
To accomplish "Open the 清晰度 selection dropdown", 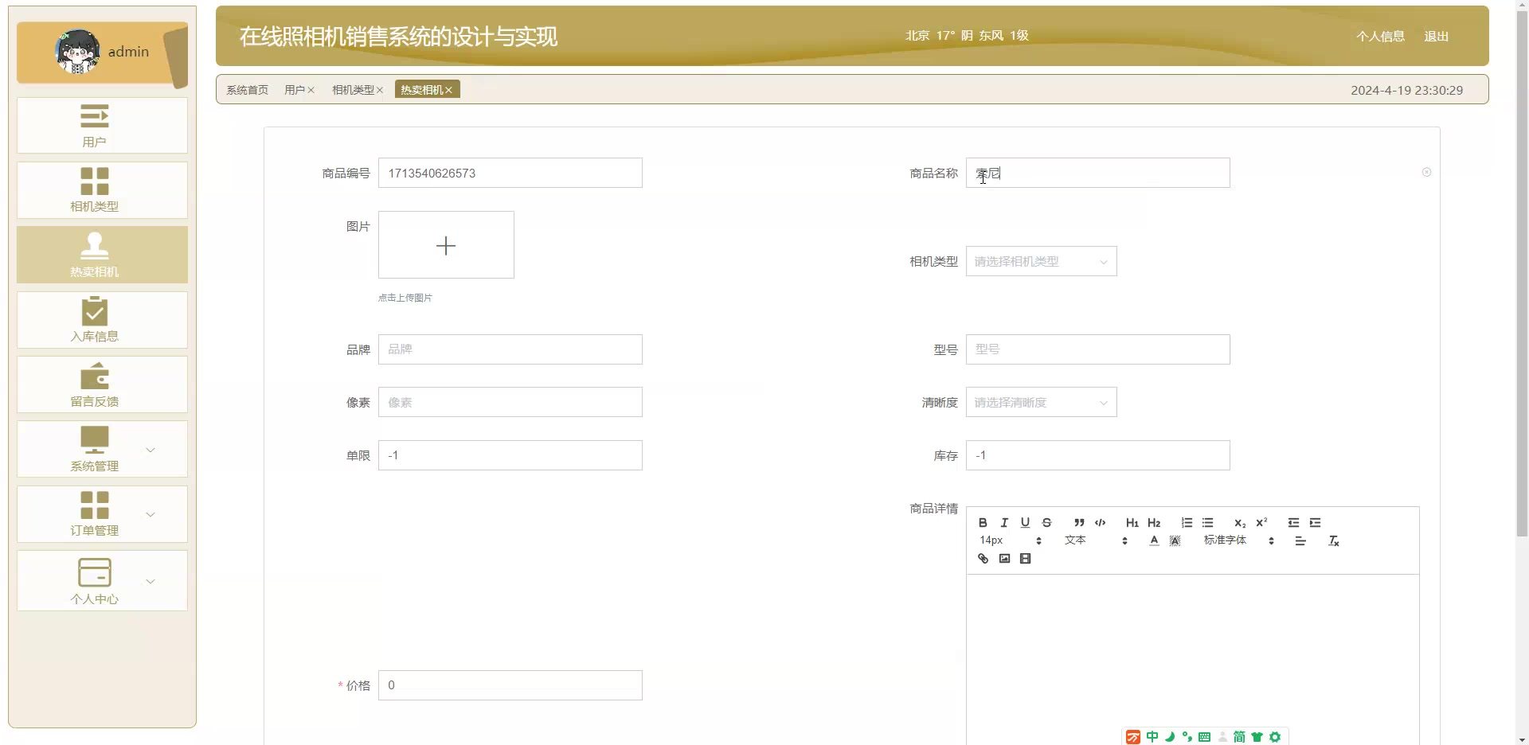I will [x=1041, y=403].
